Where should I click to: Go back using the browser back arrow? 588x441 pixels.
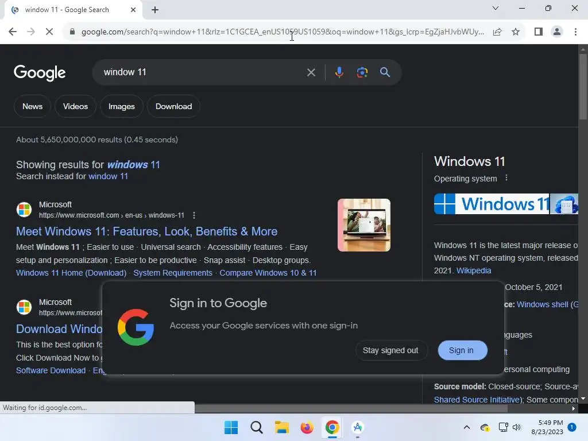click(13, 32)
